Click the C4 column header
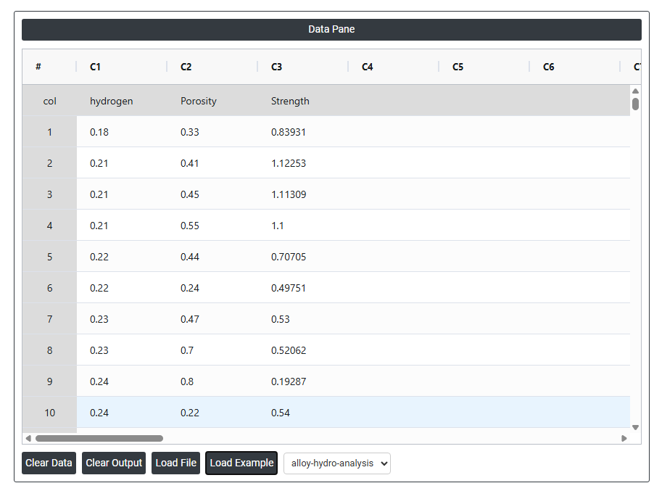This screenshot has width=654, height=491. [392, 67]
